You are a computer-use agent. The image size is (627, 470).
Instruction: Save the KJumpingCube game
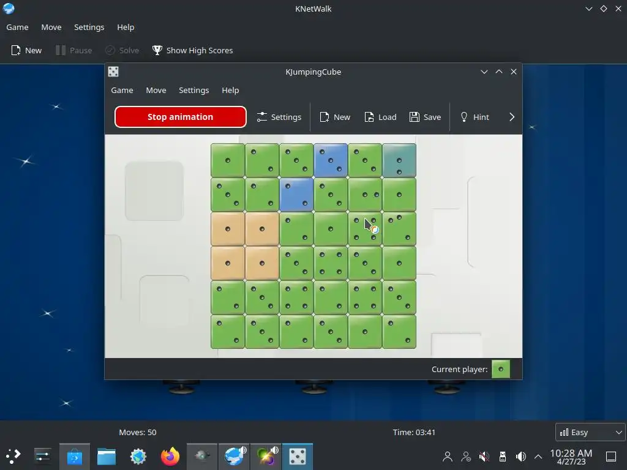(425, 117)
